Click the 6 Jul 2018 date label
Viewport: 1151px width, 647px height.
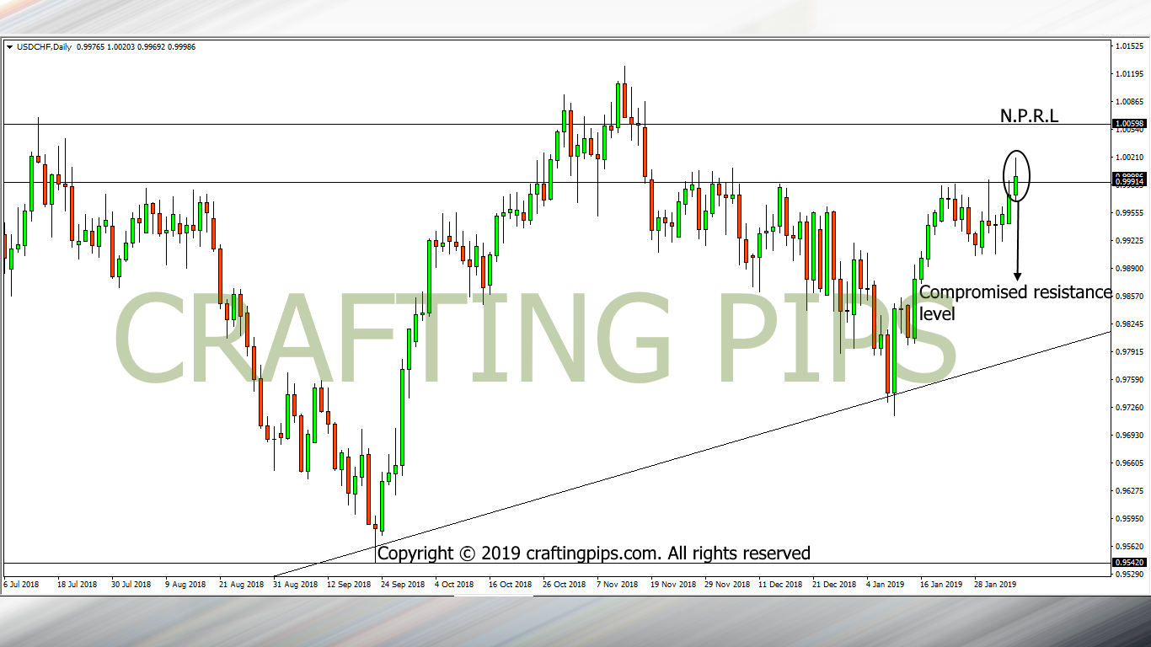coord(21,584)
